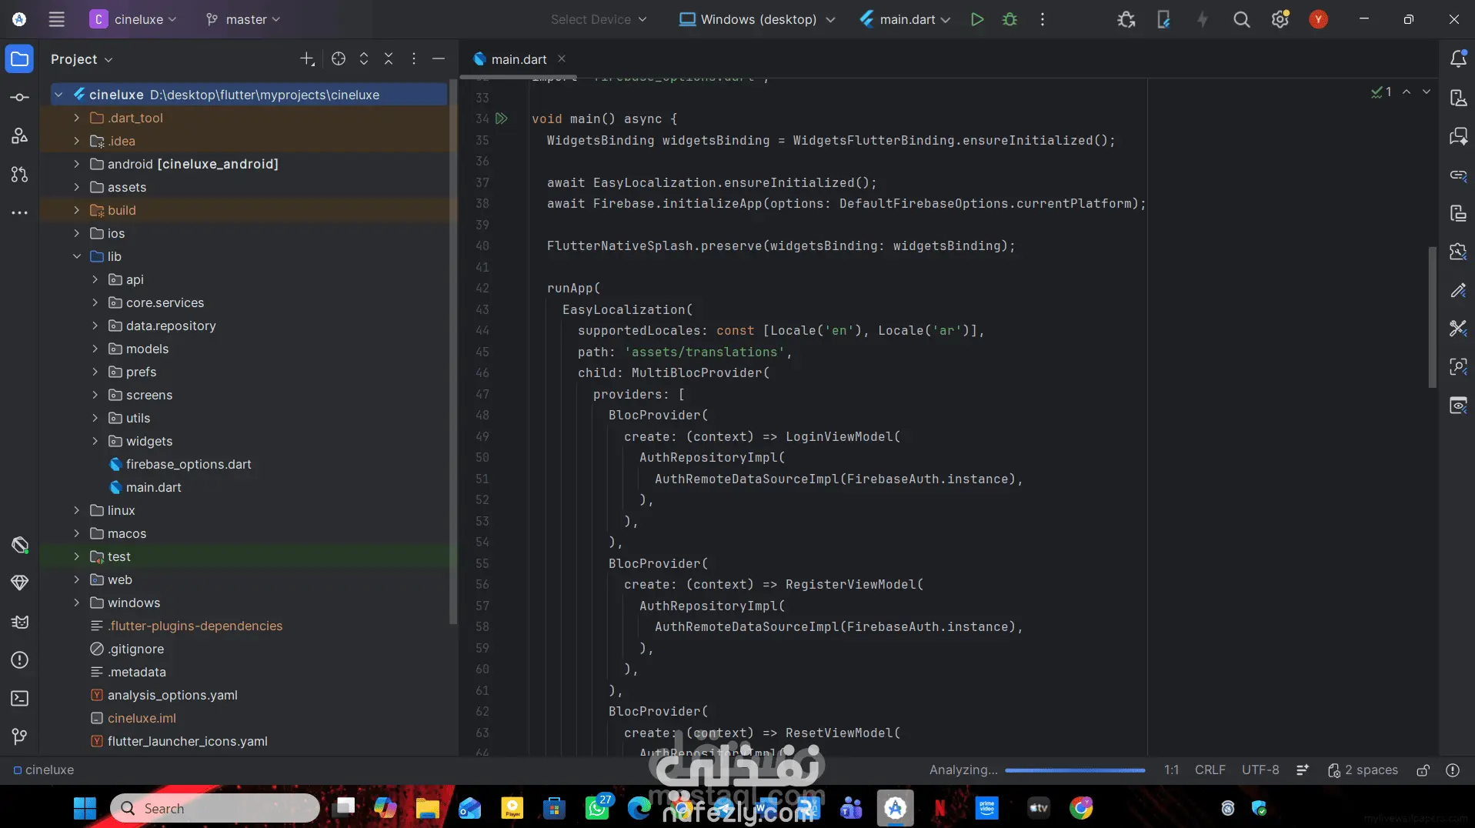The height and width of the screenshot is (828, 1475).
Task: Open the Terminal tool window
Action: click(20, 699)
